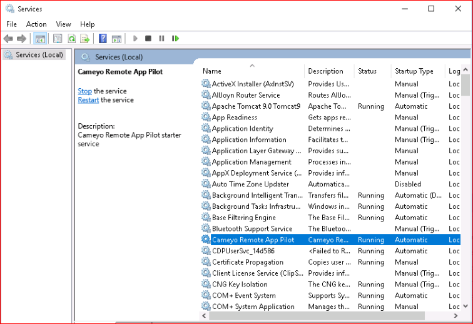Toggle the Show/Hide Console Tree icon
473x324 pixels.
pos(40,39)
